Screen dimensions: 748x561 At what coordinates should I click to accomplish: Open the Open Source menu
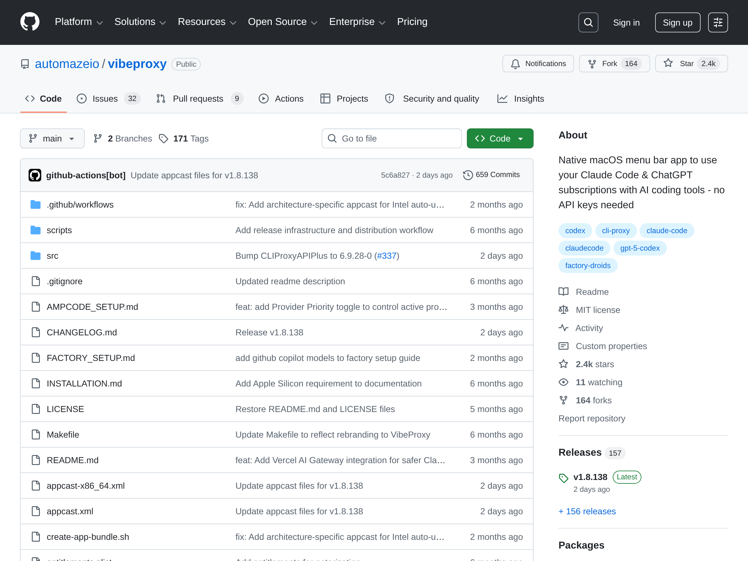(x=282, y=22)
